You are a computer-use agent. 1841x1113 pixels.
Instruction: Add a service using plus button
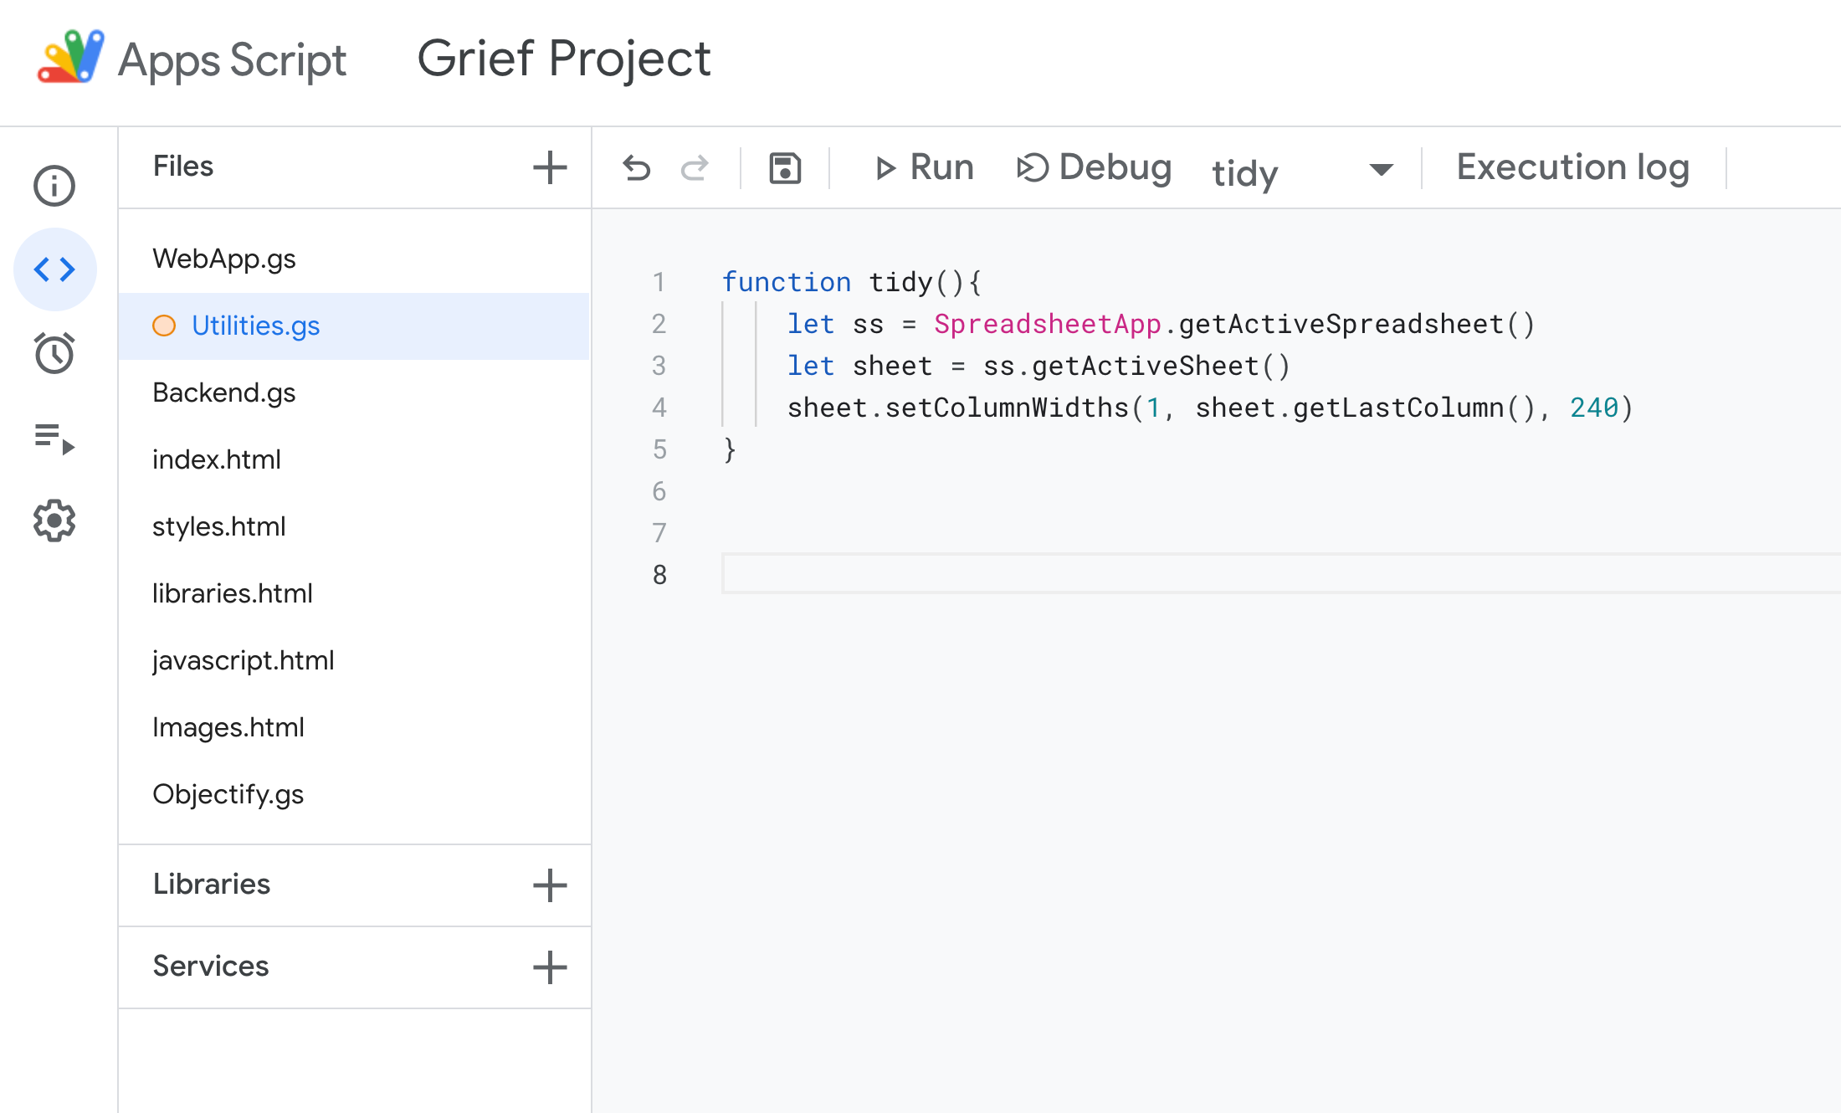click(550, 967)
